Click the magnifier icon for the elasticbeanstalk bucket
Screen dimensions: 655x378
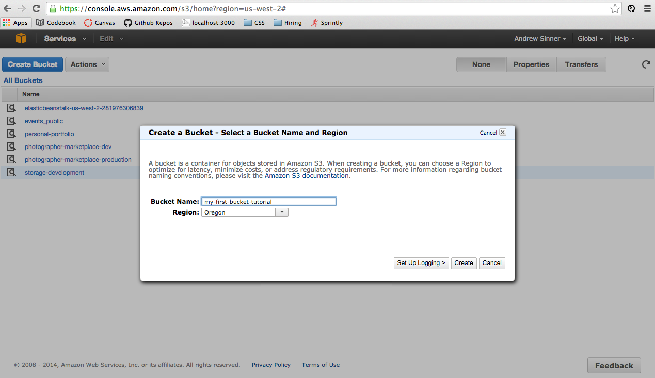[11, 108]
